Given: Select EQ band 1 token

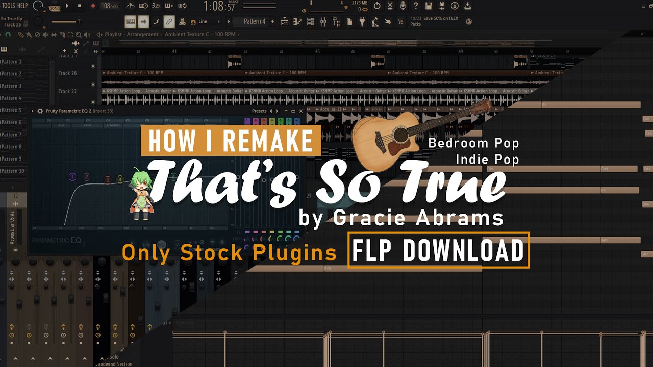Looking at the screenshot, I should [72, 177].
